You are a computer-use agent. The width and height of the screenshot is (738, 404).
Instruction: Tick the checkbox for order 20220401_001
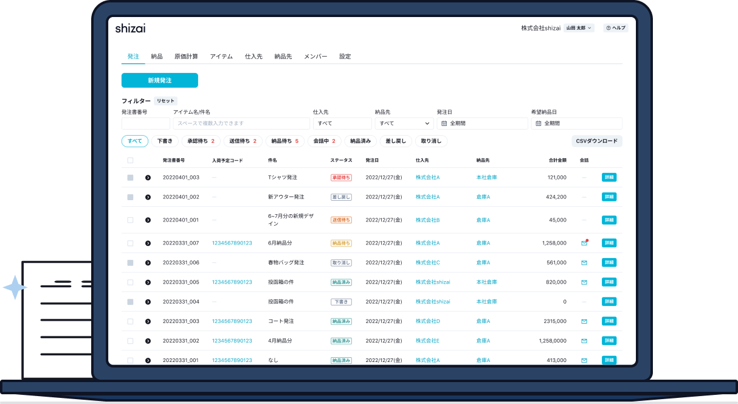point(130,220)
